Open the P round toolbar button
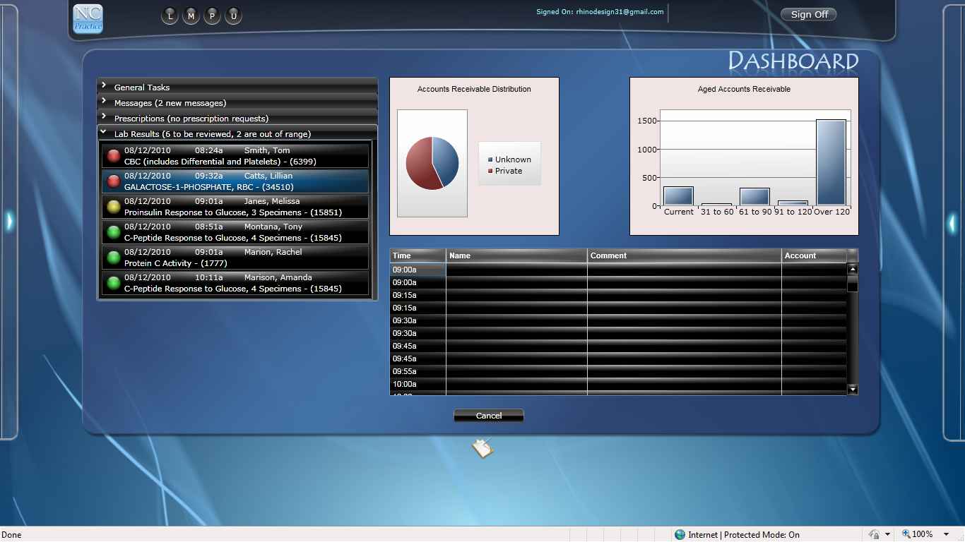The image size is (965, 542). point(212,16)
